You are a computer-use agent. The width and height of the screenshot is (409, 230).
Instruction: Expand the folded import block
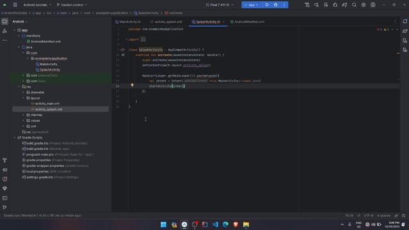[127, 40]
